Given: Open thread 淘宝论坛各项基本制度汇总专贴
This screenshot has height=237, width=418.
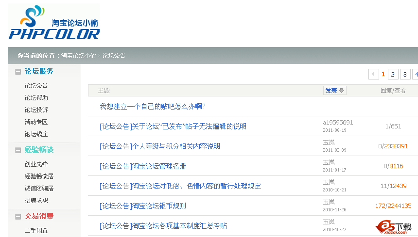Looking at the screenshot, I should 163,226.
